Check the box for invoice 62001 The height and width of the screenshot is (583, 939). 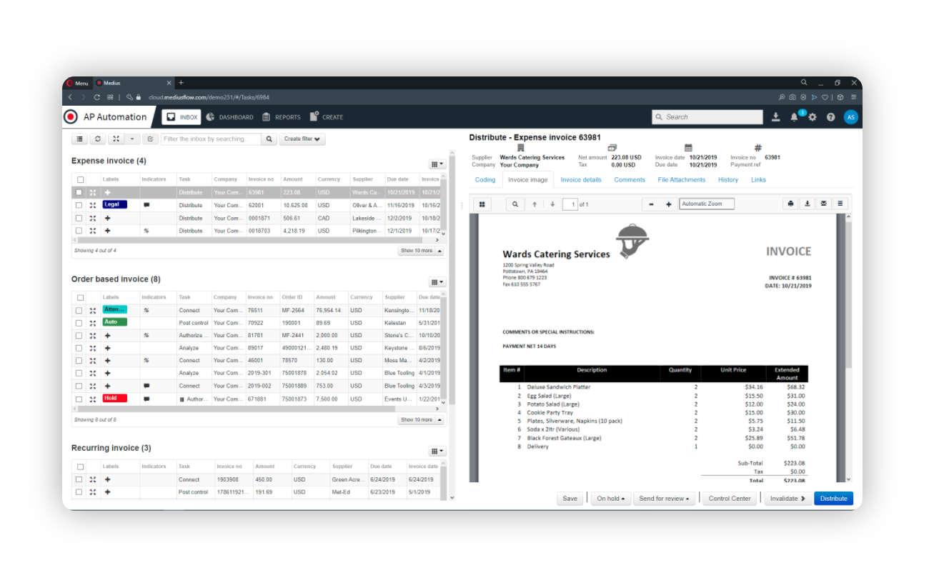click(x=79, y=205)
